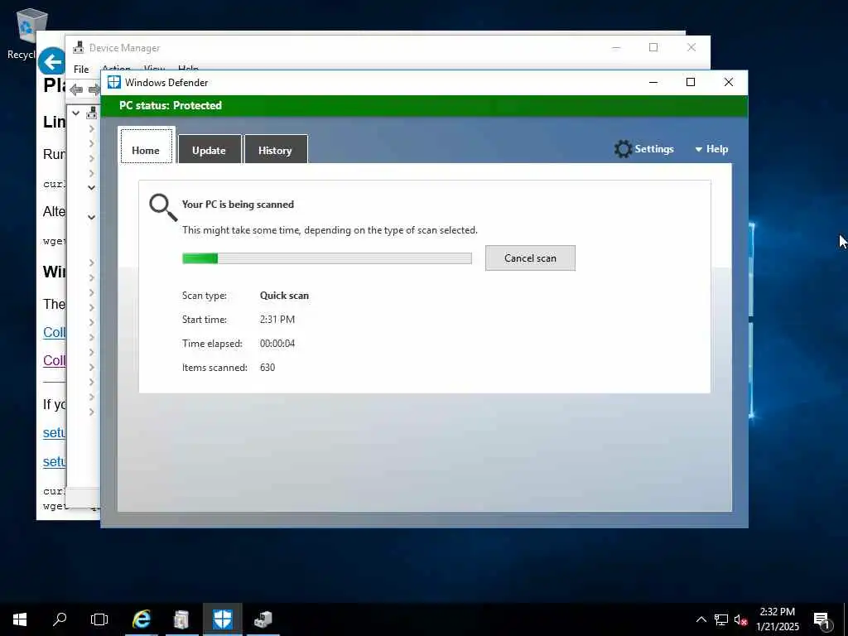Collapse the root computer node in Device Manager
Screen dimensions: 848x636
75,113
